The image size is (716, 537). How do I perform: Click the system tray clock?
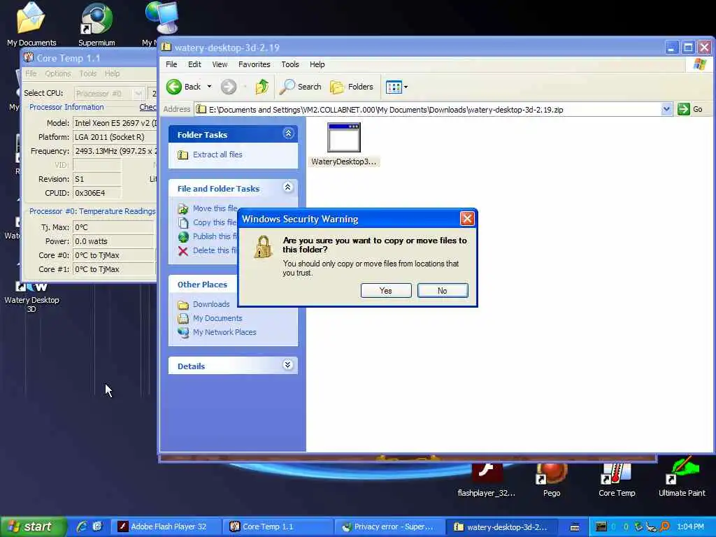(690, 527)
